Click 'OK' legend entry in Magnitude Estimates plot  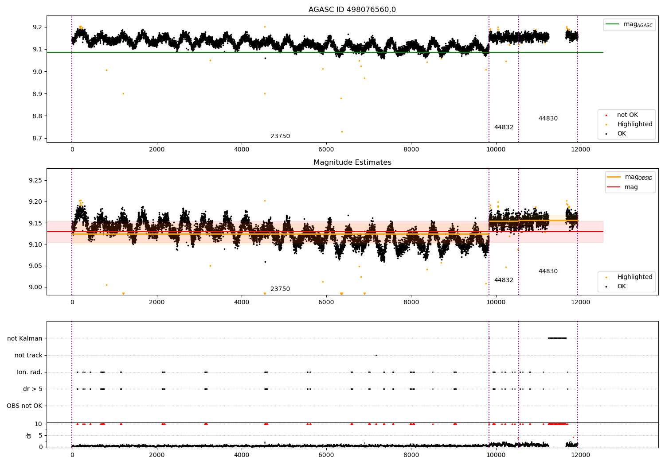(622, 287)
